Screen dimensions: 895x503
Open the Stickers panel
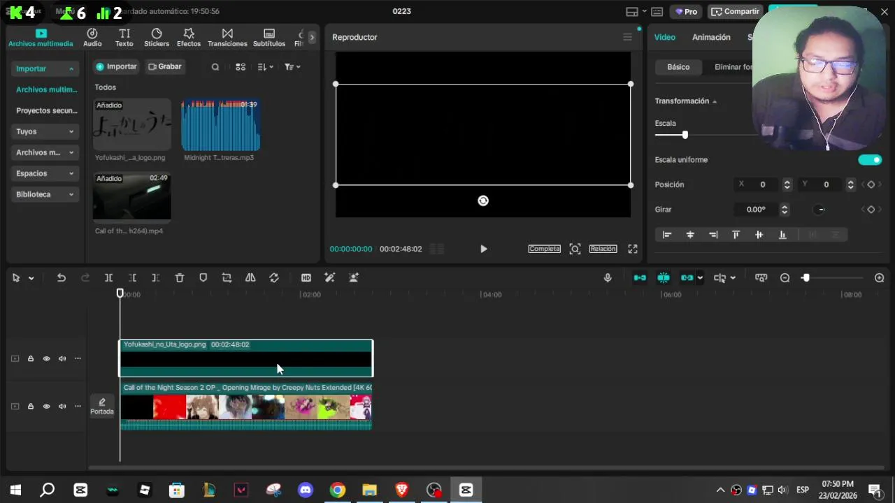(157, 38)
